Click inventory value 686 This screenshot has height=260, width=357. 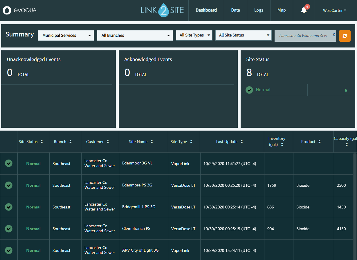pyautogui.click(x=271, y=207)
